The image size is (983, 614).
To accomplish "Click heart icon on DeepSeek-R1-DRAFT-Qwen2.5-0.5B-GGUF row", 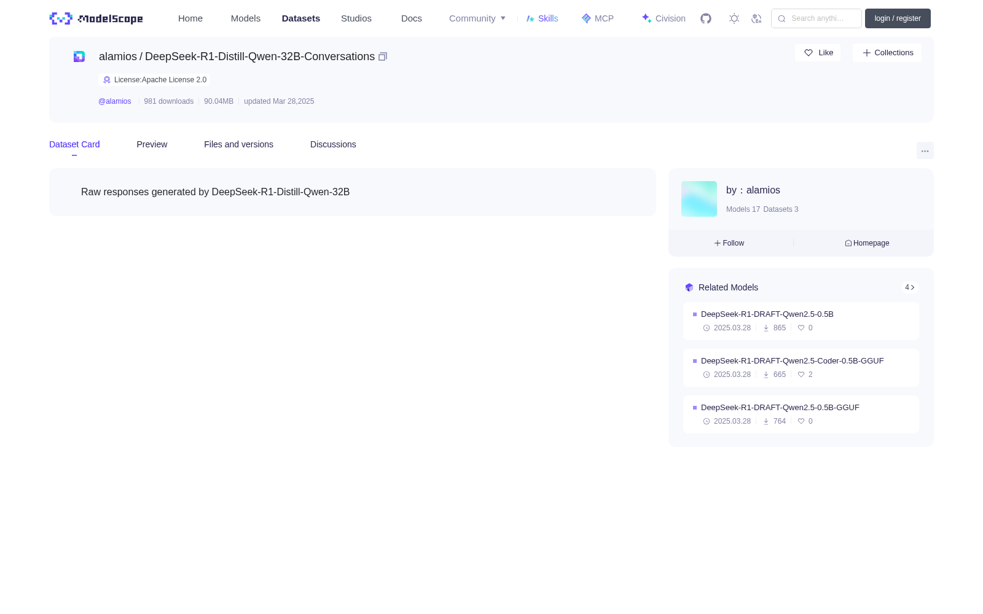I will click(x=801, y=421).
